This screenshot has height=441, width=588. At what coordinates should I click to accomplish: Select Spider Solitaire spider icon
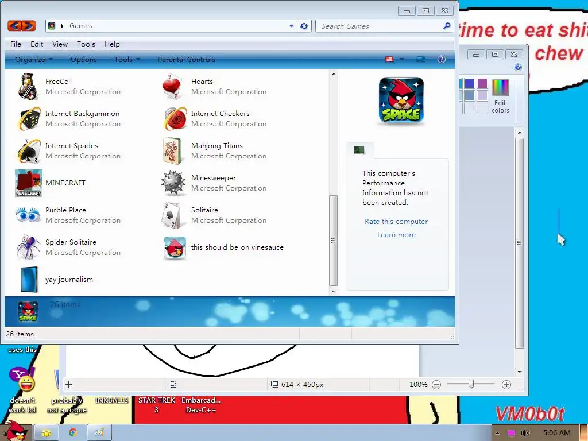click(x=29, y=247)
